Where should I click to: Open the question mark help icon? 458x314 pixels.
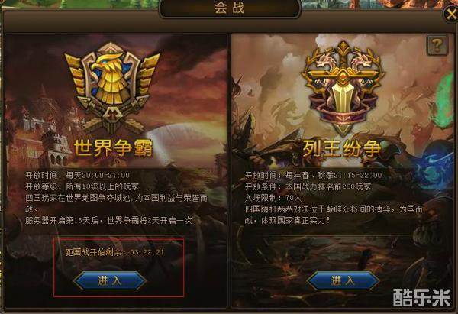coord(437,45)
